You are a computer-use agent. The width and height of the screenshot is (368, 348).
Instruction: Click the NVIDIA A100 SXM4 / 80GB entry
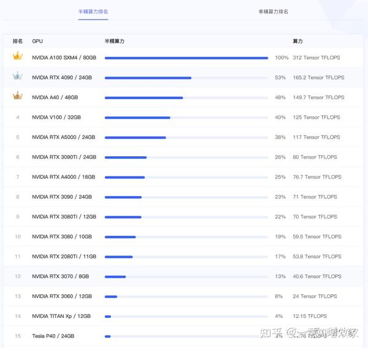[64, 58]
